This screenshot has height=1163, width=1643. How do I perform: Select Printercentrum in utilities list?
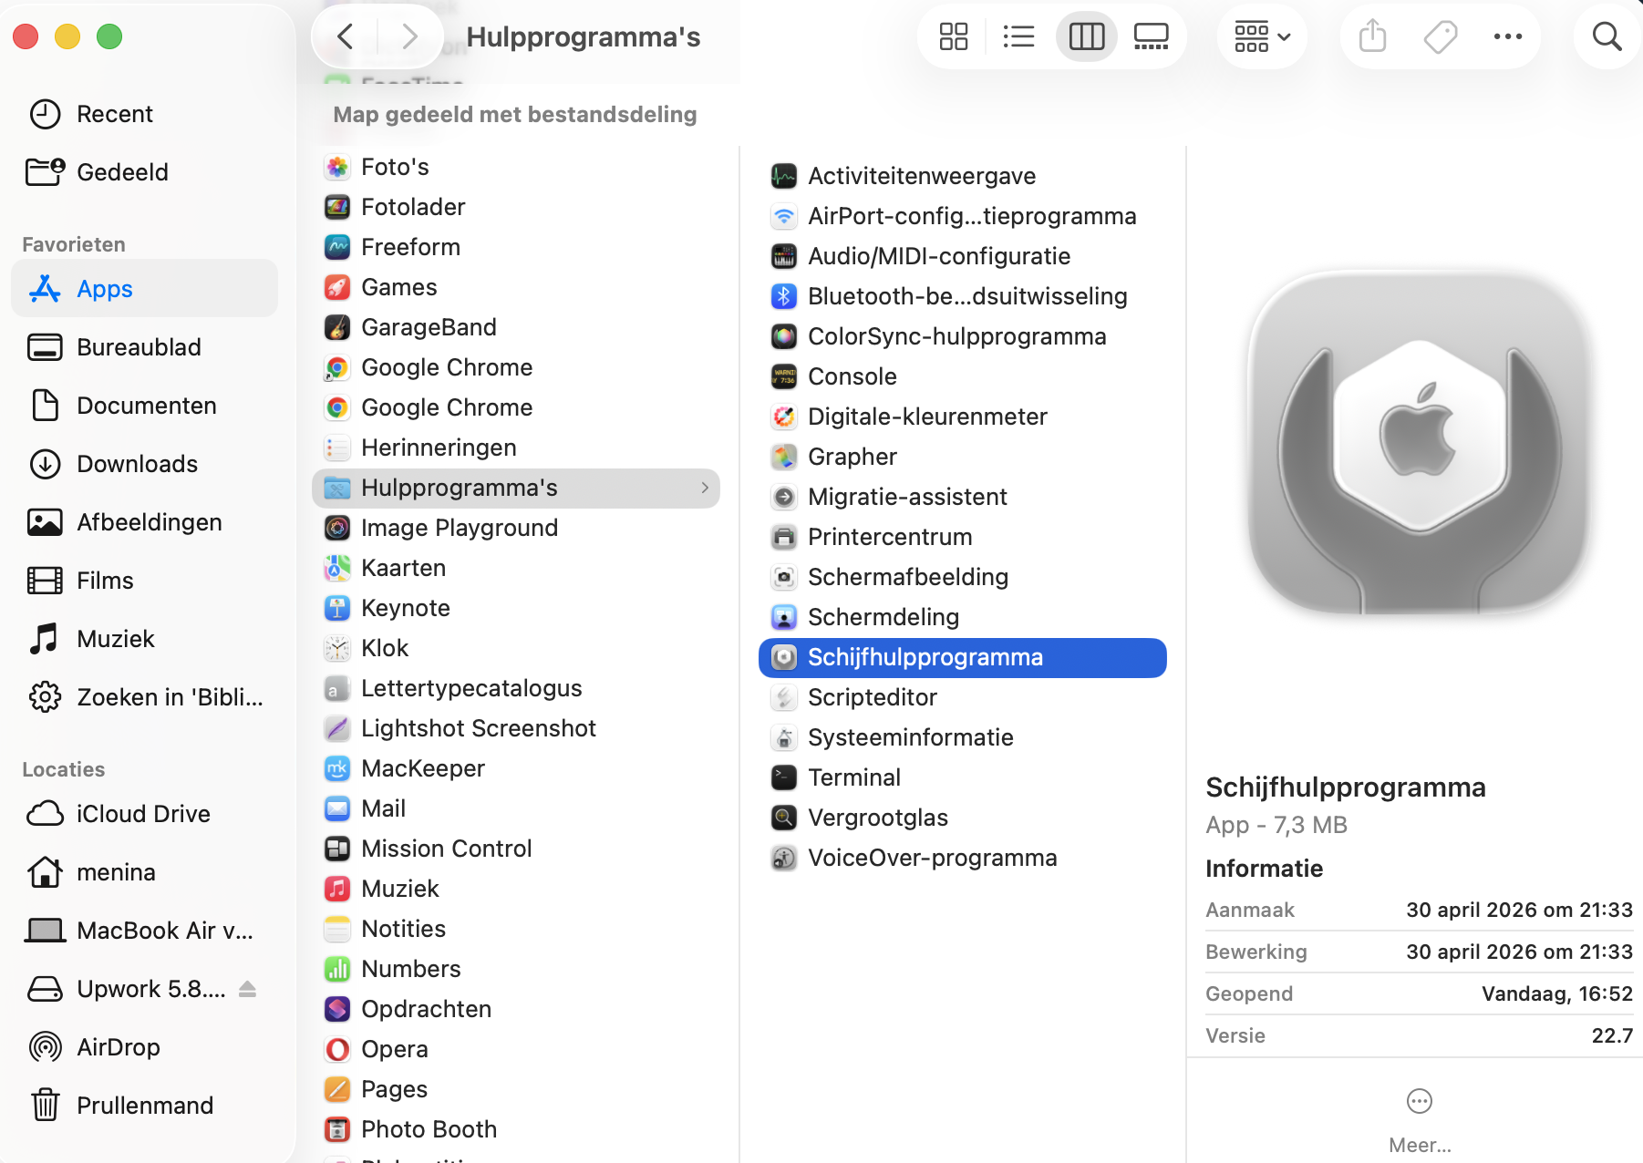pos(963,537)
